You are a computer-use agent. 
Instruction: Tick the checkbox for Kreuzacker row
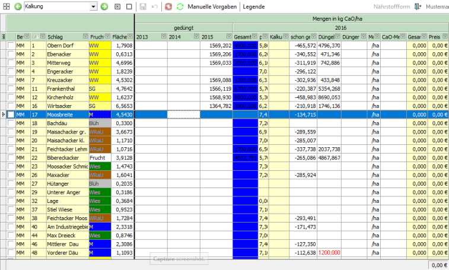(x=11, y=80)
